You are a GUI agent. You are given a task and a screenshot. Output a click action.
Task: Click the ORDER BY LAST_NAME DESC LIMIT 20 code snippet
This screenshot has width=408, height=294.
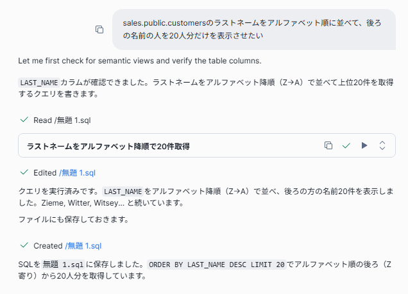pyautogui.click(x=217, y=264)
